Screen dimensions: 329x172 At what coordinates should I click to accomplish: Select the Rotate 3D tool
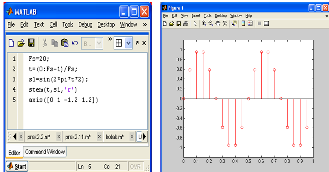[225, 24]
